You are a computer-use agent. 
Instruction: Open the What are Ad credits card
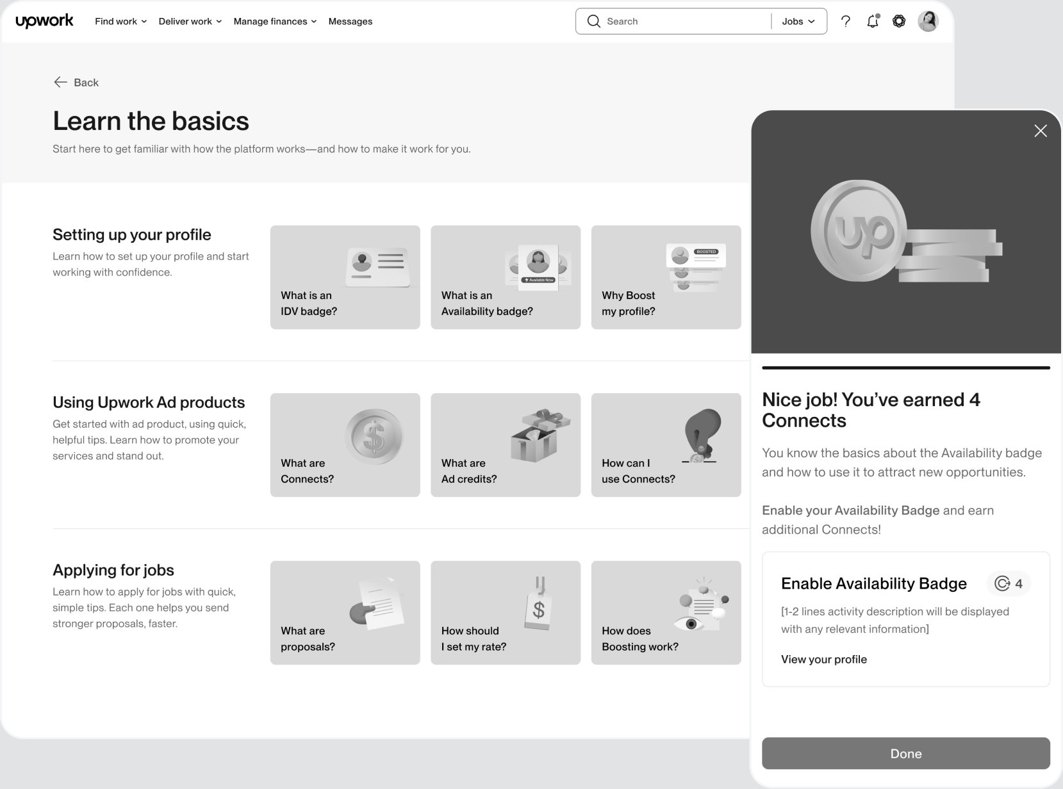506,445
